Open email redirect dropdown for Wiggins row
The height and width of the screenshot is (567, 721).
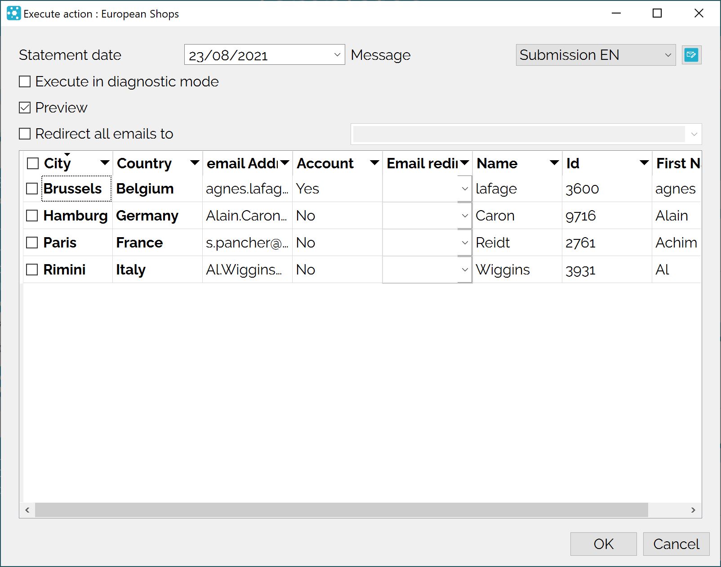(x=465, y=270)
